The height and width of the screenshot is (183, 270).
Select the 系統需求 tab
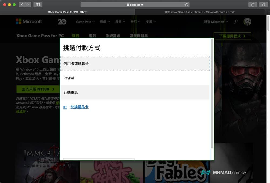click(113, 36)
